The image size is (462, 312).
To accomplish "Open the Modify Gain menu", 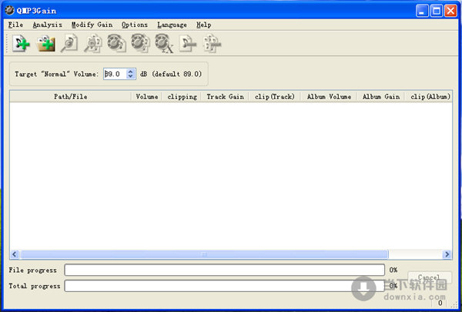I will [92, 25].
